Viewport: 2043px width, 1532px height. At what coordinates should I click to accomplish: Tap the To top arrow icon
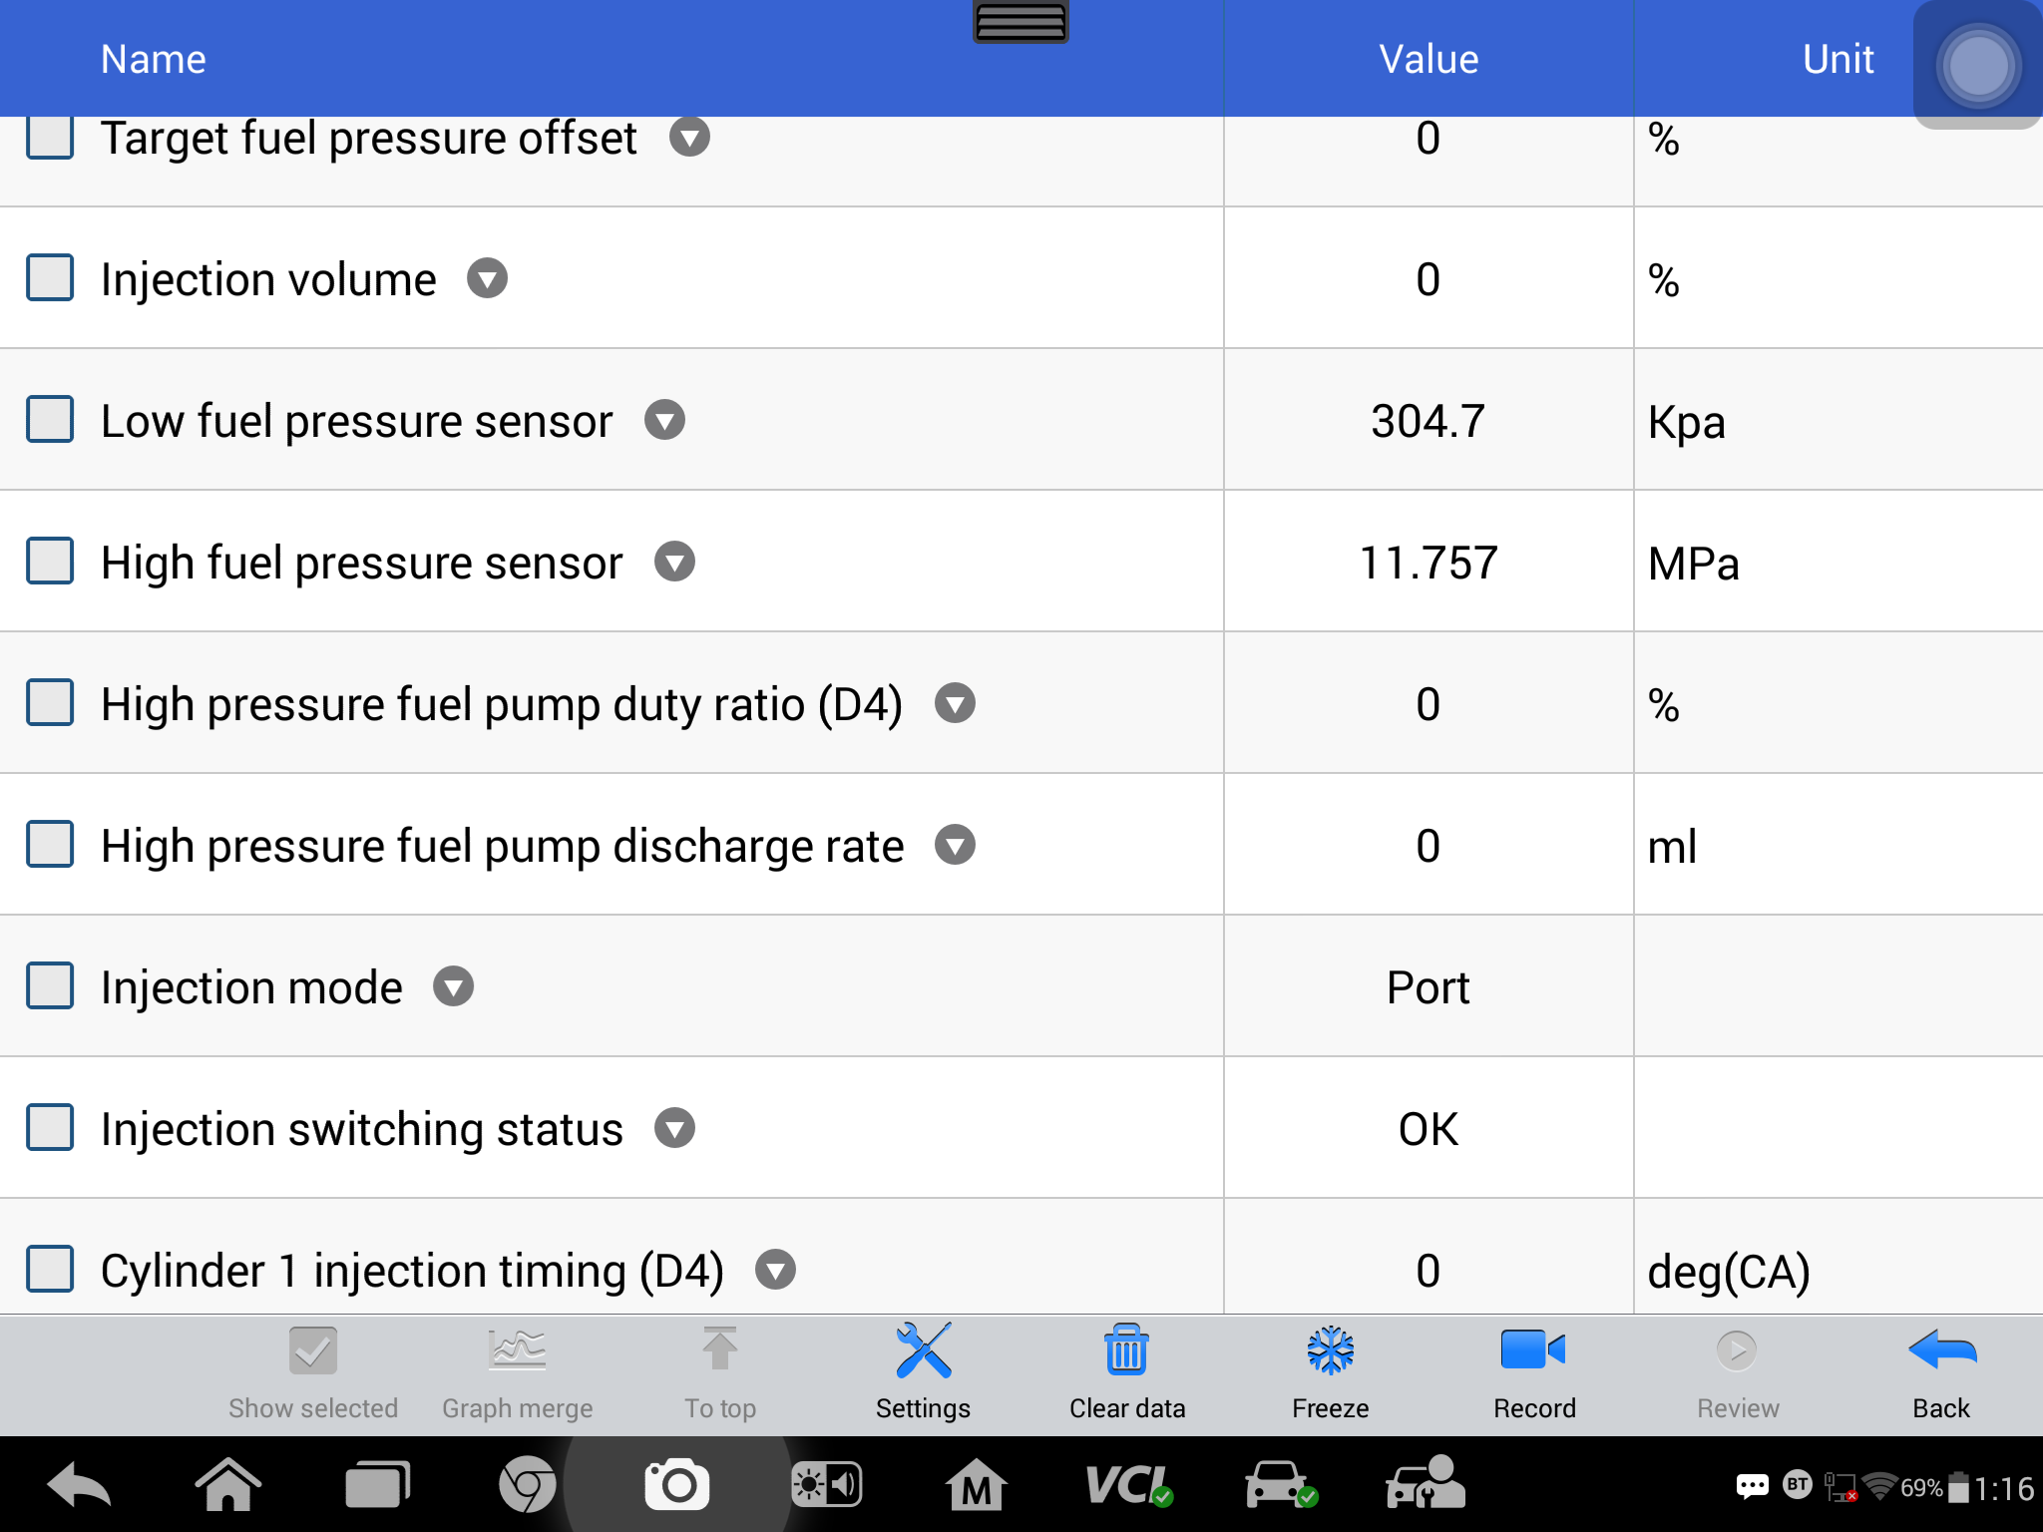720,1373
